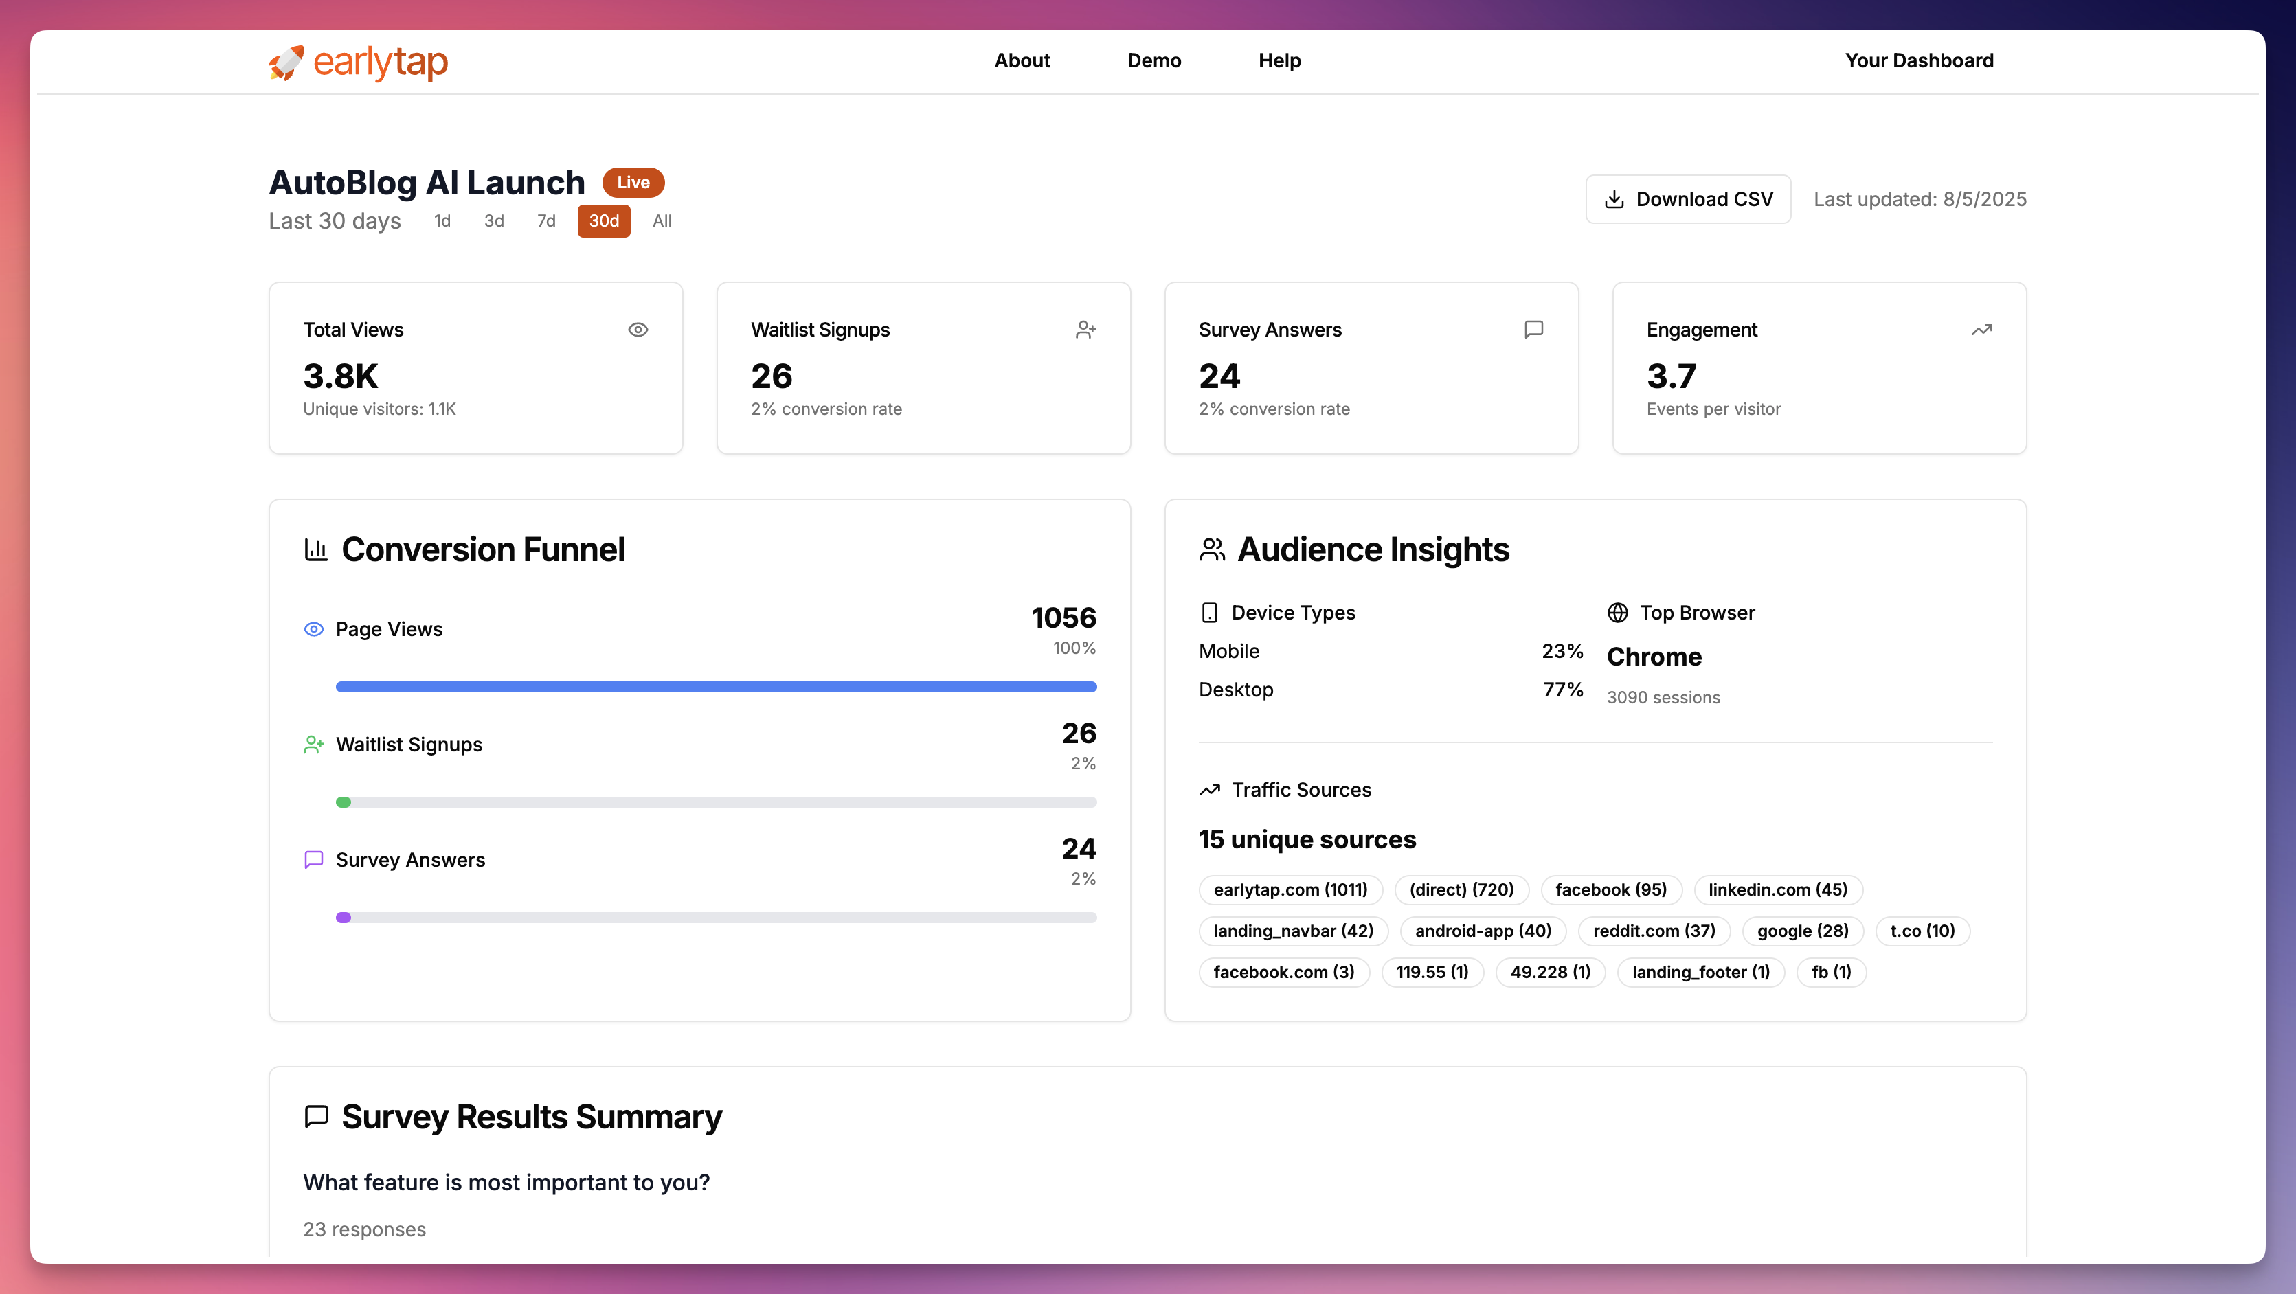Click the Page Views blue progress bar
The width and height of the screenshot is (2296, 1294).
pos(716,687)
